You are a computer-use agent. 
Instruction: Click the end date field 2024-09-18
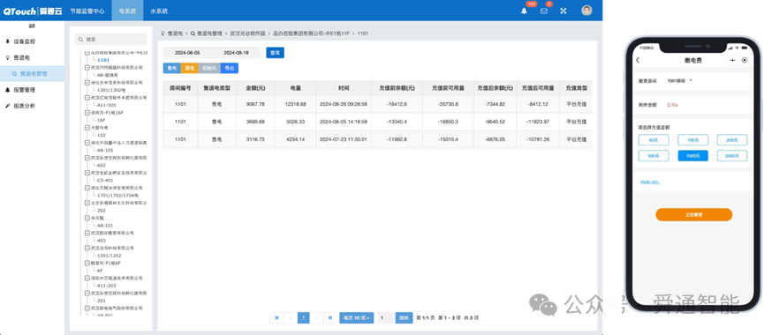tap(237, 53)
